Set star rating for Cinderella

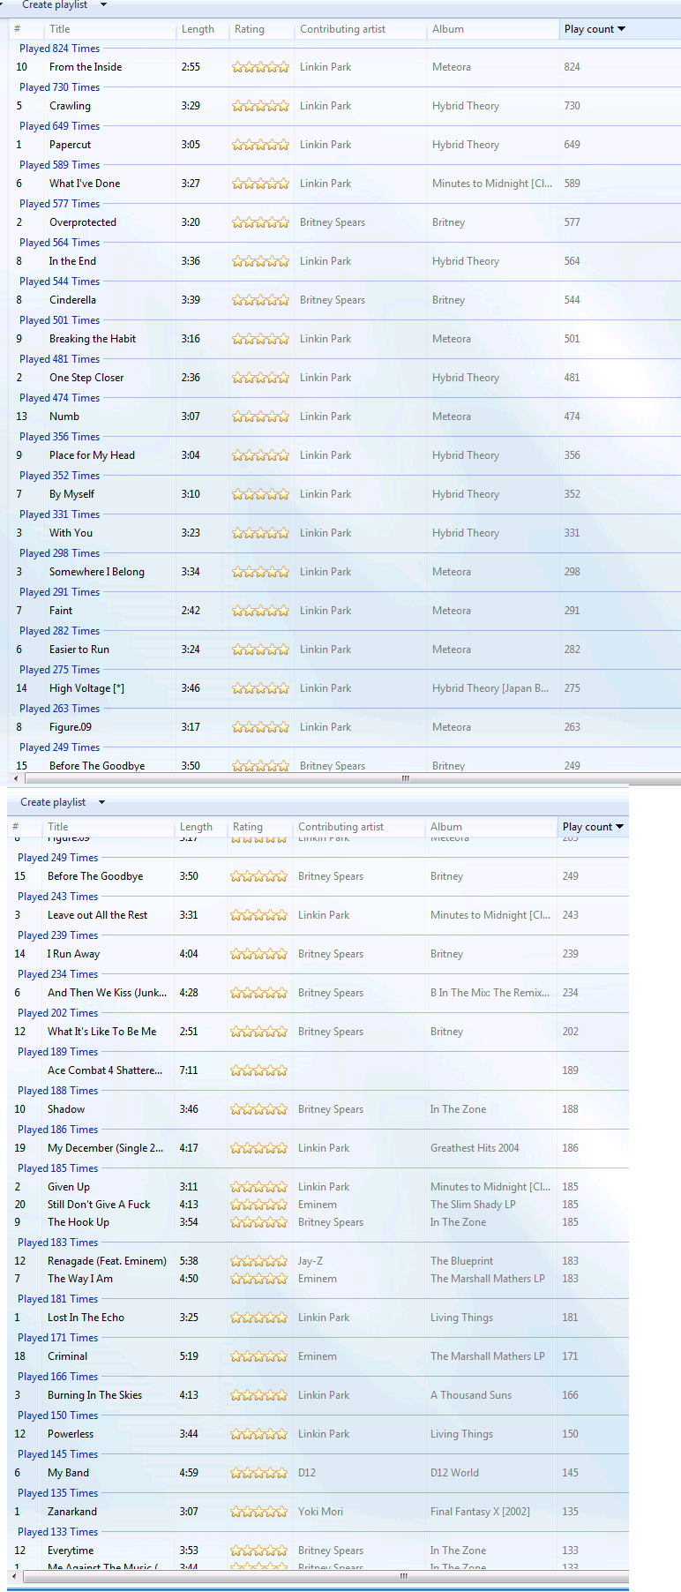[x=260, y=300]
